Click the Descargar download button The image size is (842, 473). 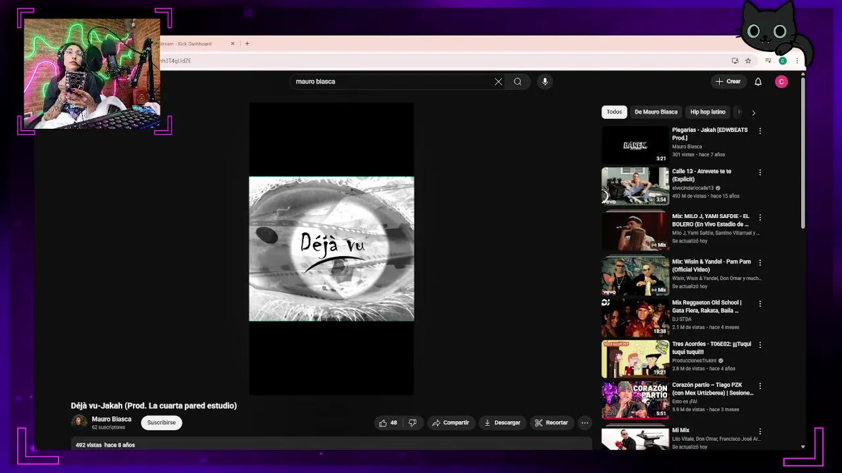(x=503, y=423)
